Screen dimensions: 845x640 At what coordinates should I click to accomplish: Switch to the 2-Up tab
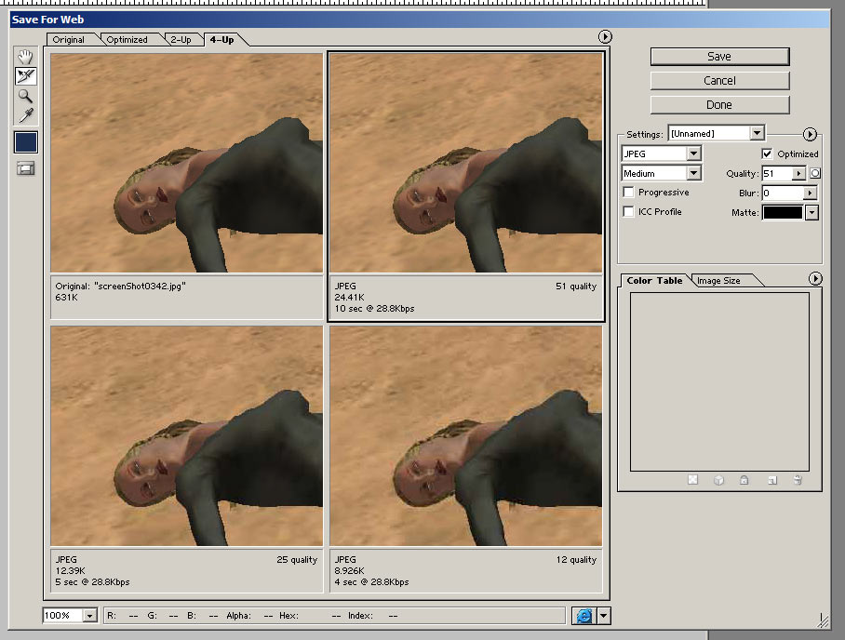pos(180,40)
